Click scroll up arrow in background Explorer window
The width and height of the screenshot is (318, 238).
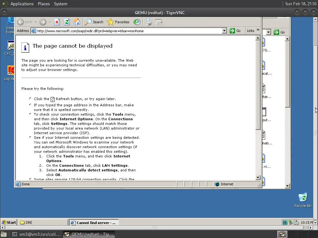287,39
